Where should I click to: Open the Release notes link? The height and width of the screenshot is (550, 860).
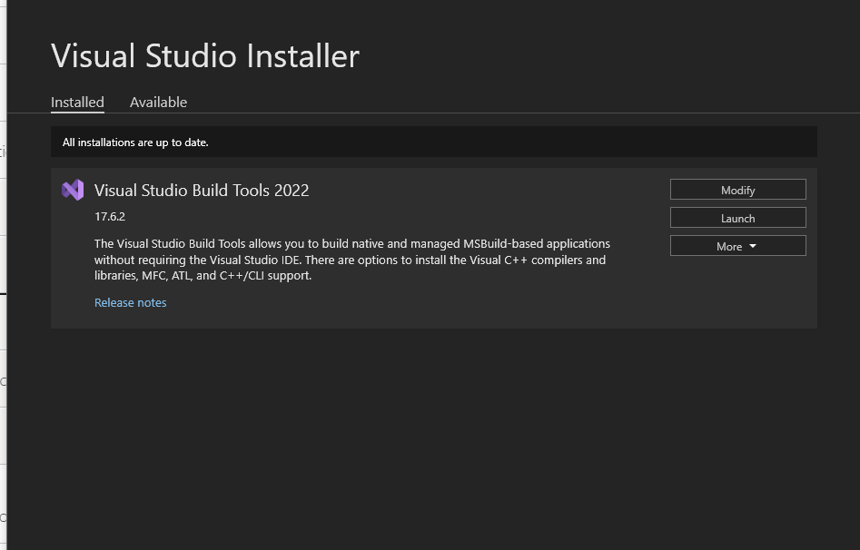pos(130,302)
